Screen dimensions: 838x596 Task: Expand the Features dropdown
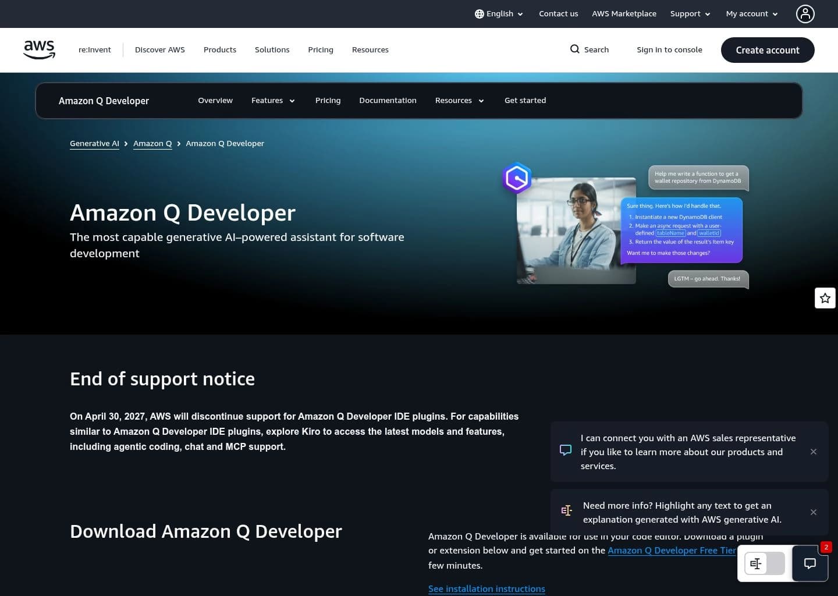click(x=273, y=101)
